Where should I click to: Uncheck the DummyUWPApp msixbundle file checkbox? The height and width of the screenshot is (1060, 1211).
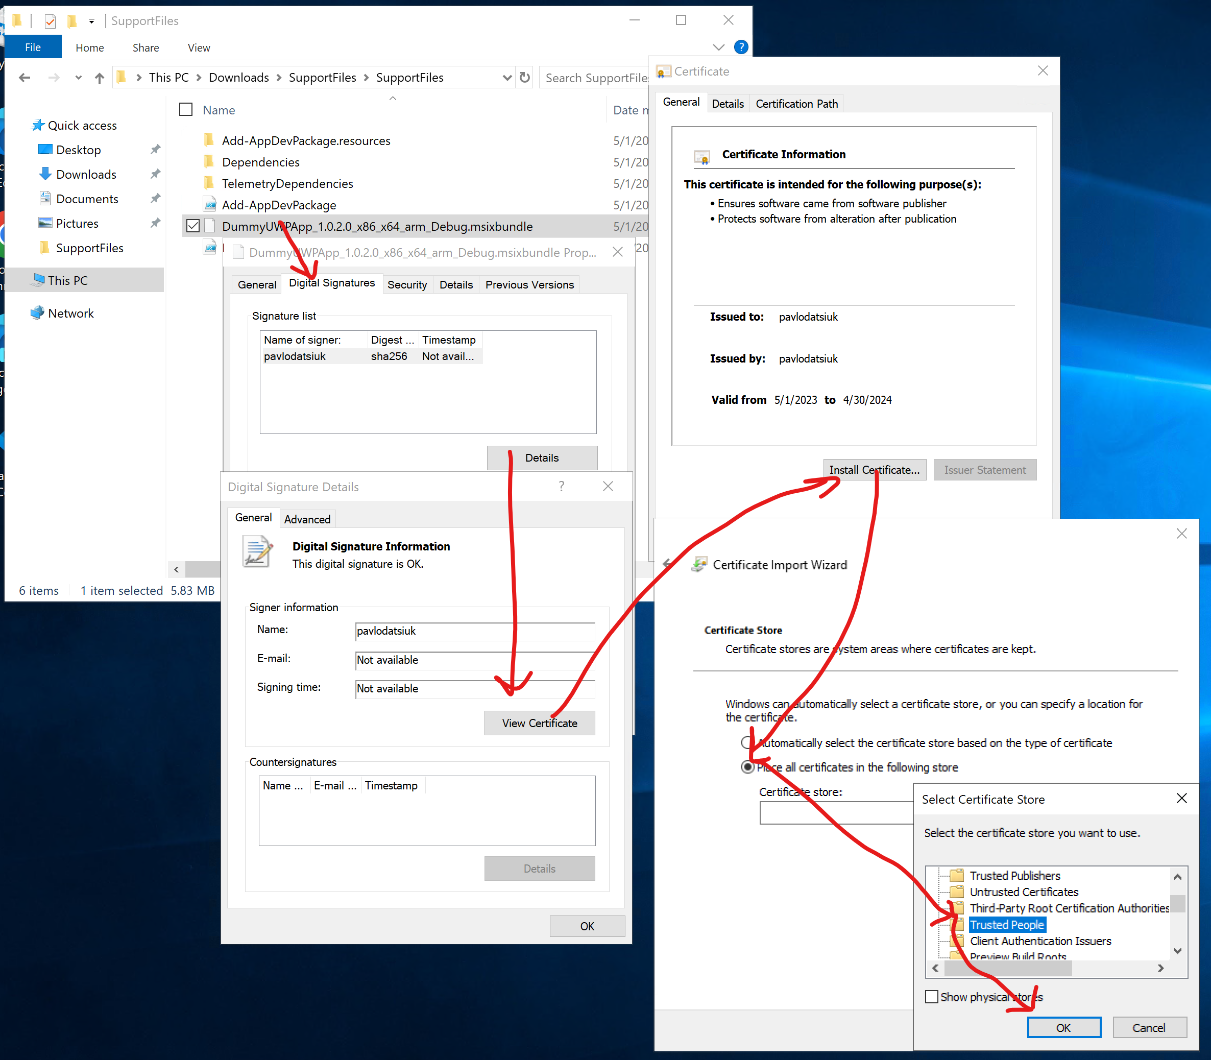[193, 226]
